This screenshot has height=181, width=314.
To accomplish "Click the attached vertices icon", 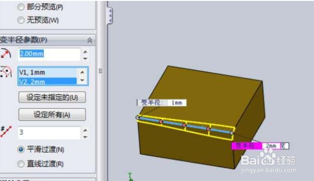I will point(6,72).
